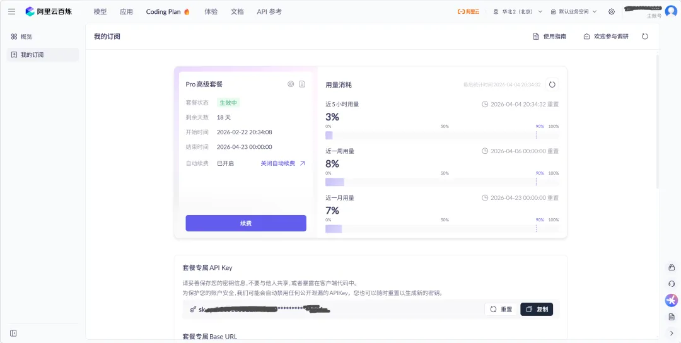681x343 pixels.
Task: Open the 应用 menu
Action: (x=126, y=12)
